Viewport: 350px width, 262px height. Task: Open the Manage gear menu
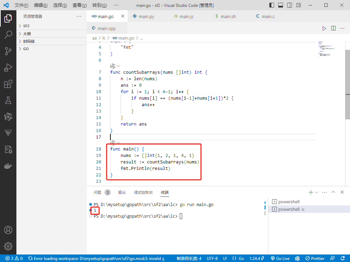[x=8, y=246]
